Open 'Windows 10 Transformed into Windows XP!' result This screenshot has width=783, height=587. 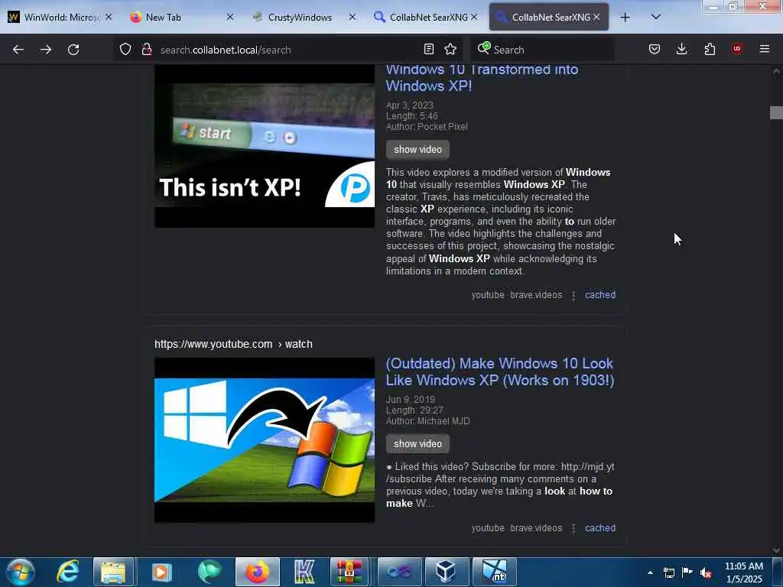[x=482, y=77]
